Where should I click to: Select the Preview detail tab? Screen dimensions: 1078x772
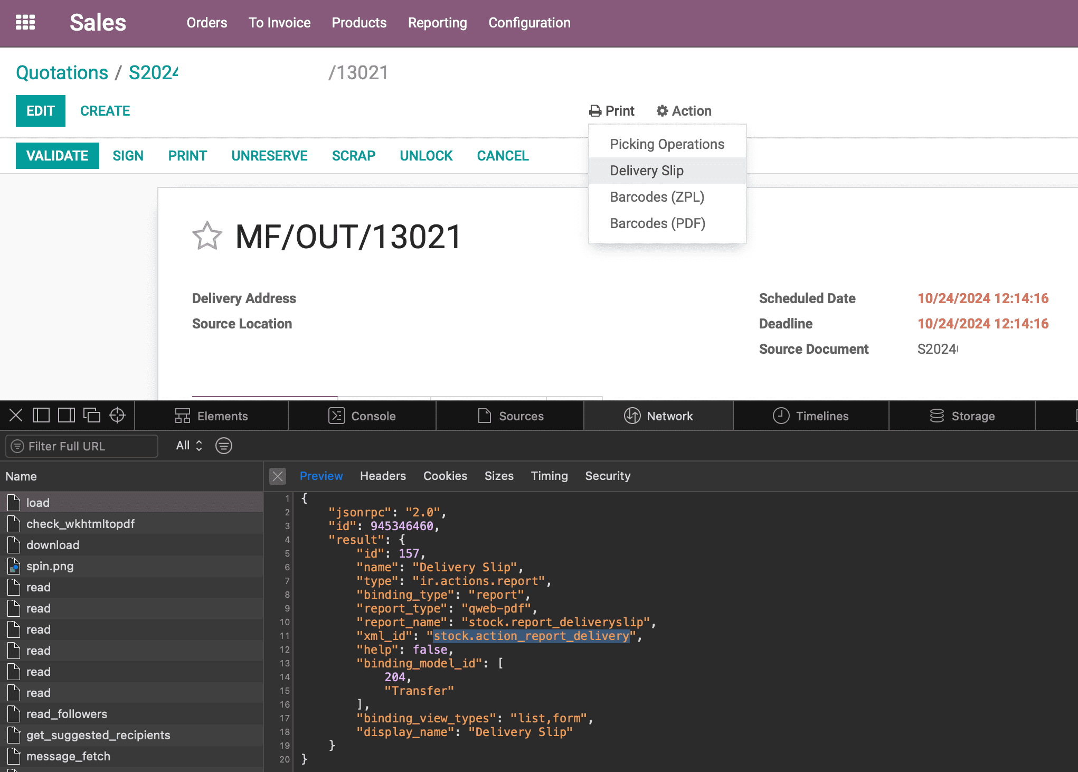[x=321, y=476]
